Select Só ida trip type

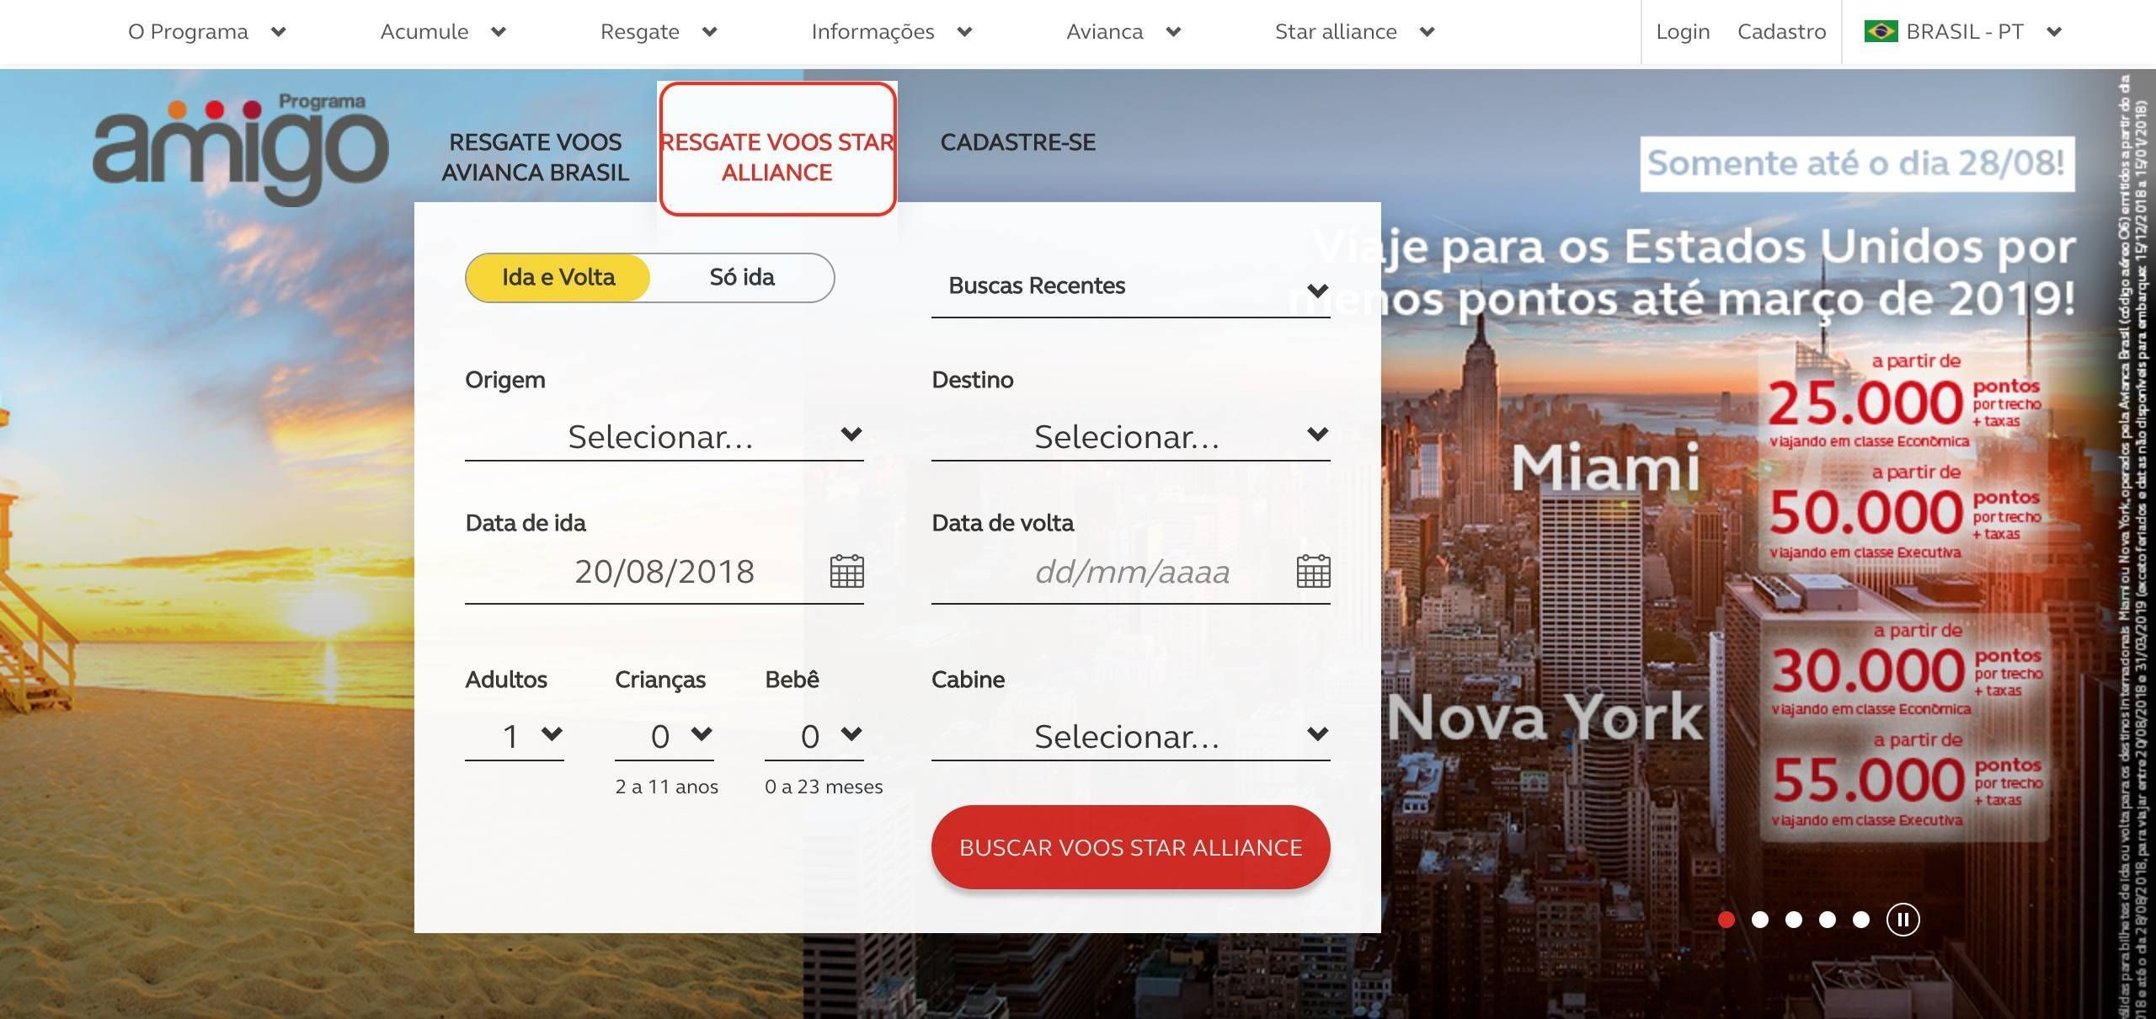pyautogui.click(x=742, y=278)
